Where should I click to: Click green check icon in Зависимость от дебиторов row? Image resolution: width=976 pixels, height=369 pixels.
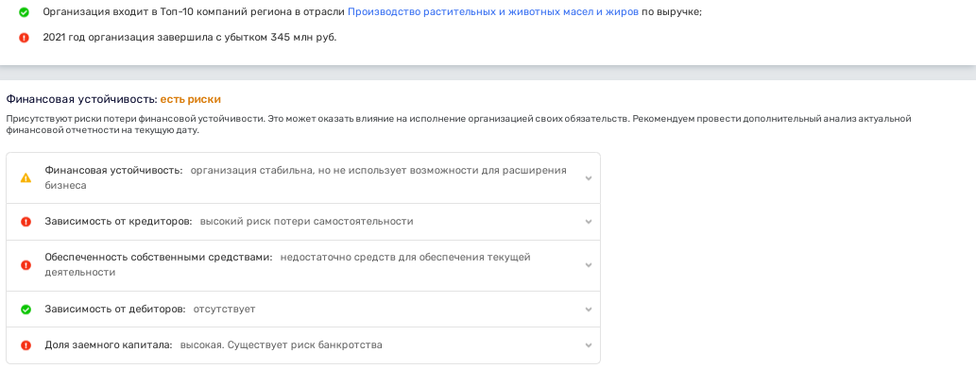click(26, 309)
